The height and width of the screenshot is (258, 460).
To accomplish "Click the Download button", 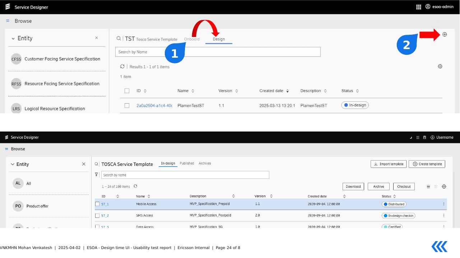I will [353, 186].
